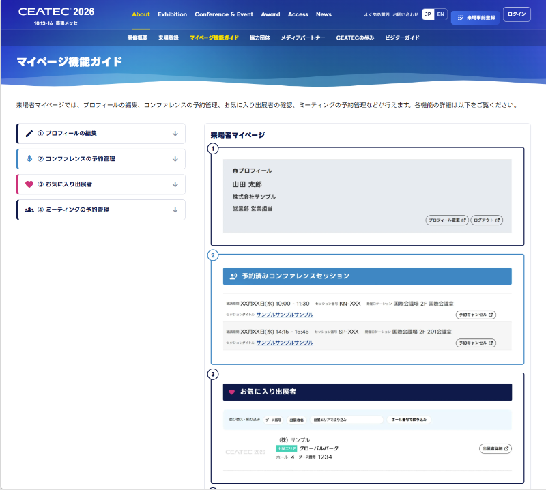Open サンプルサンプルサンプル link for SP-XXX session

[x=285, y=343]
